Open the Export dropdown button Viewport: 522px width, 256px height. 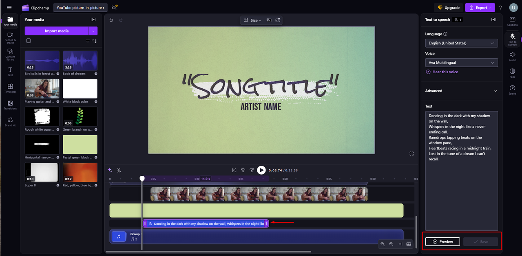[x=480, y=7]
